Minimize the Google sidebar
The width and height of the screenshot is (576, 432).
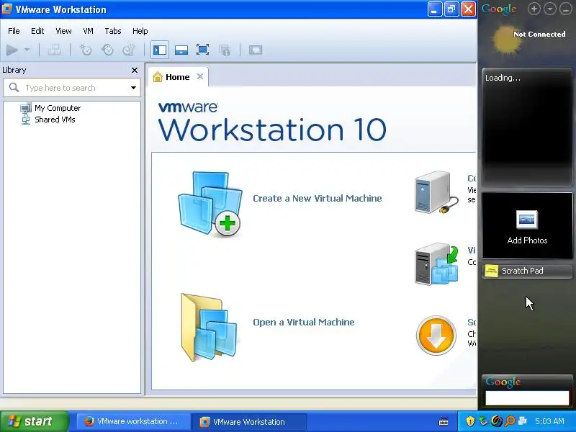tap(566, 9)
